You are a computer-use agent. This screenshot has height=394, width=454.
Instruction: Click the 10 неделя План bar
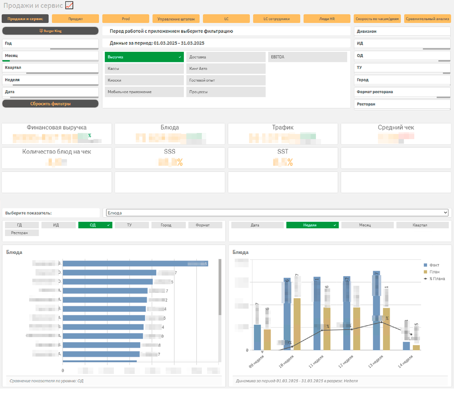pos(297,324)
